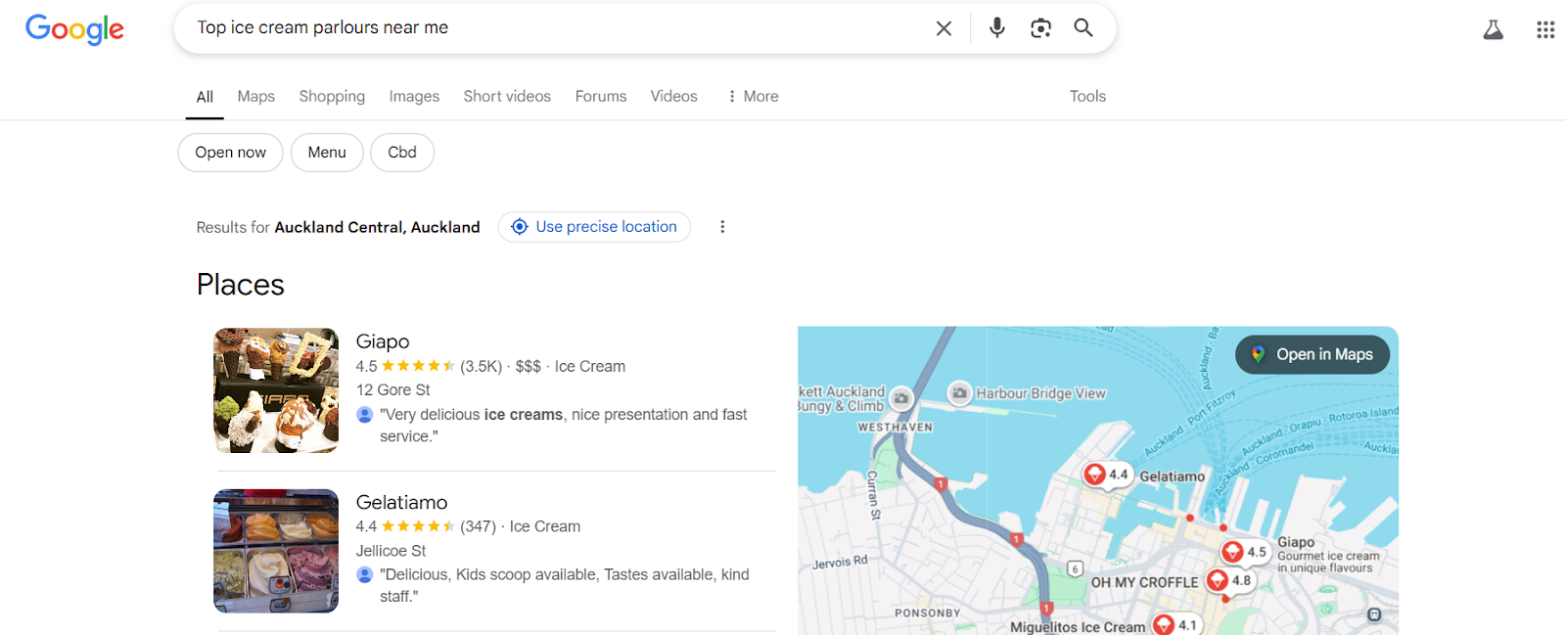
Task: Click the Gelatiamo review quote text
Action: [565, 585]
